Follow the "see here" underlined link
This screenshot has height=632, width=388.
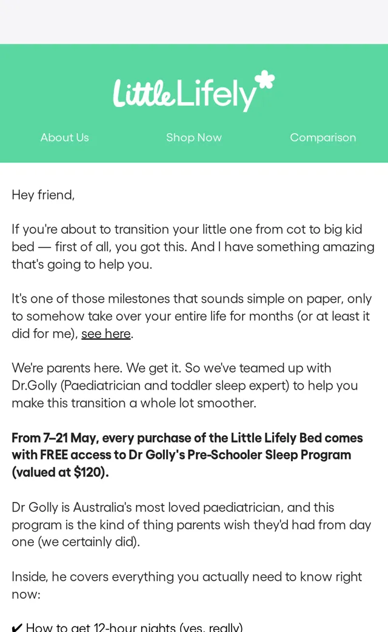pyautogui.click(x=106, y=334)
